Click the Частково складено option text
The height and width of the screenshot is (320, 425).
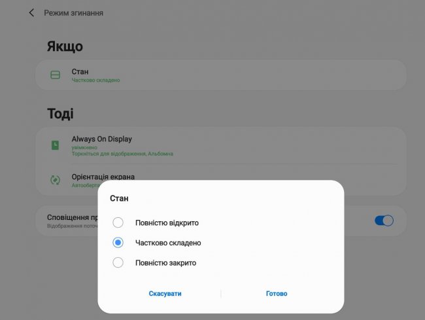click(x=168, y=243)
